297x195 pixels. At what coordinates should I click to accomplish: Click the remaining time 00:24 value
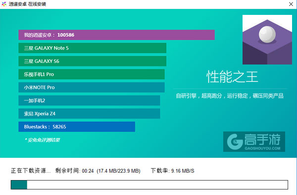[88, 171]
